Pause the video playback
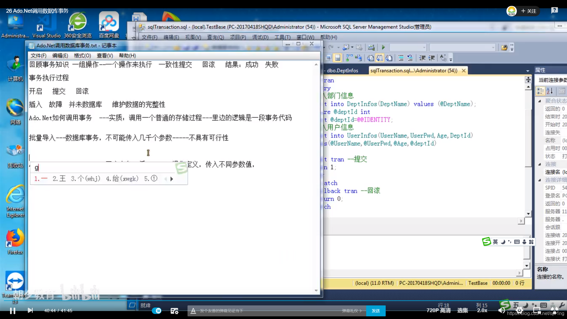567x319 pixels. point(12,311)
